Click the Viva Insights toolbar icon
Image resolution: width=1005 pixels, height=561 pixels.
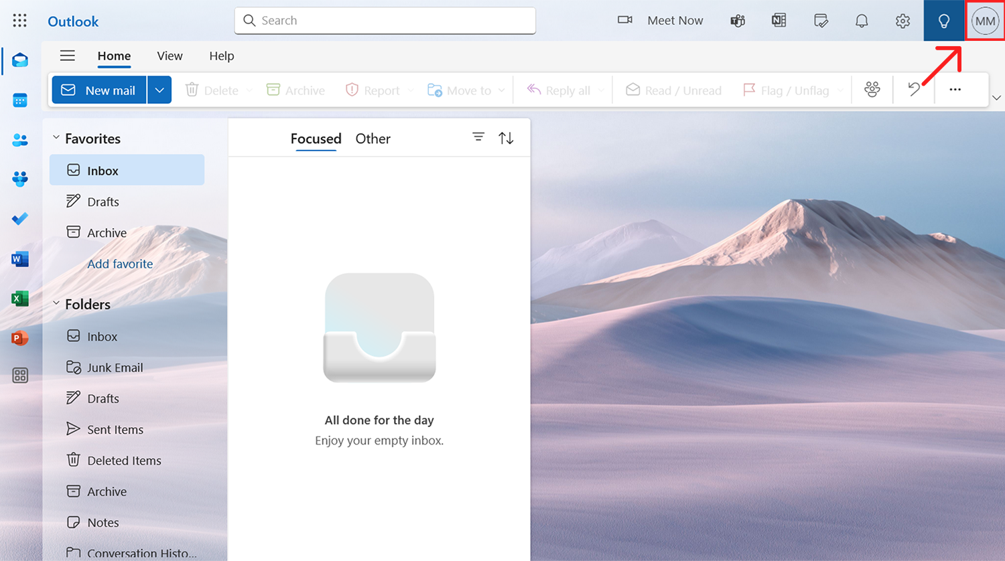pos(872,90)
